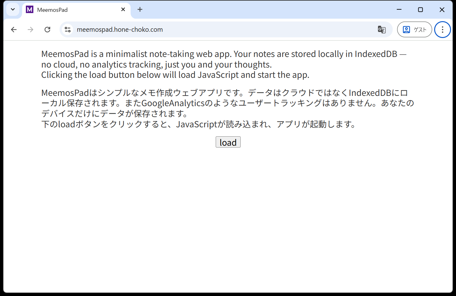The width and height of the screenshot is (456, 296).
Task: Click the MeemosPad purple M favicon
Action: (x=30, y=9)
